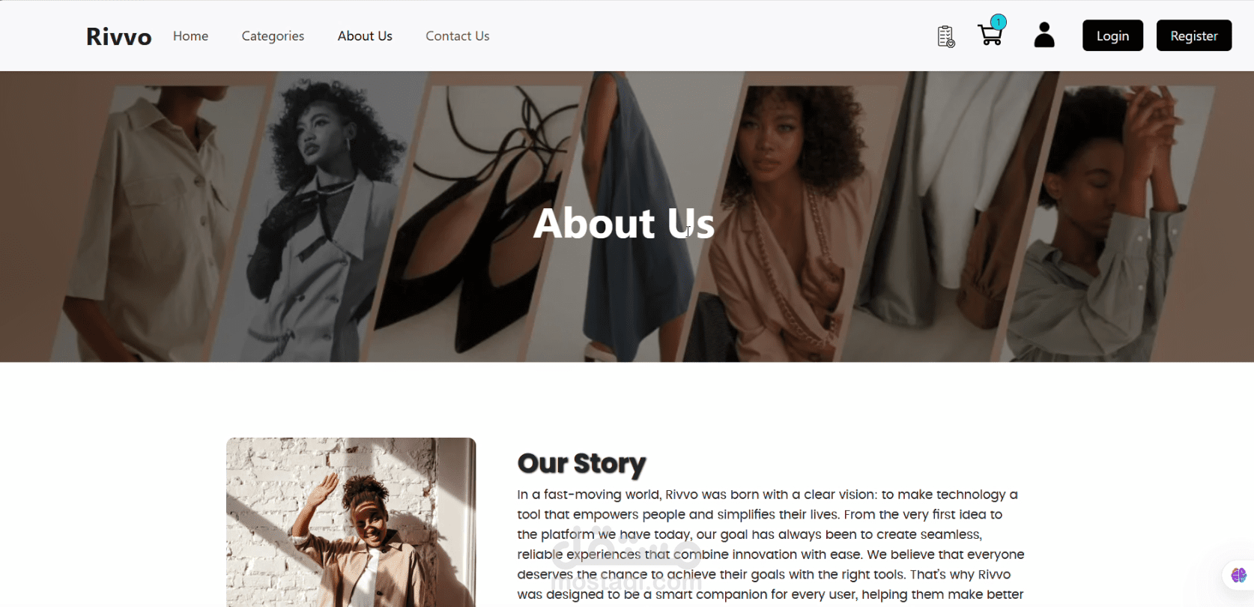The width and height of the screenshot is (1254, 607).
Task: Click the black-and-white model banner image
Action: 322,217
